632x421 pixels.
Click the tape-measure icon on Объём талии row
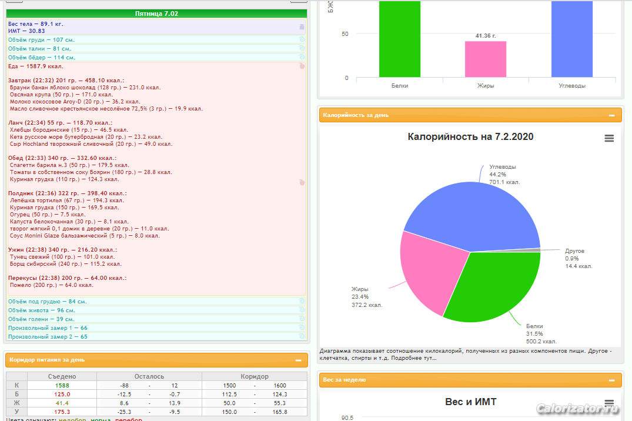[x=302, y=48]
